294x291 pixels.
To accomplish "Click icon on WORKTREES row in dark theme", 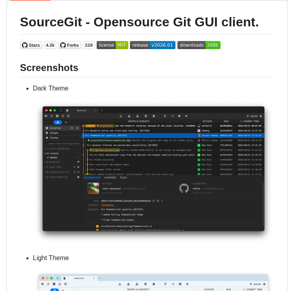I will (78, 177).
